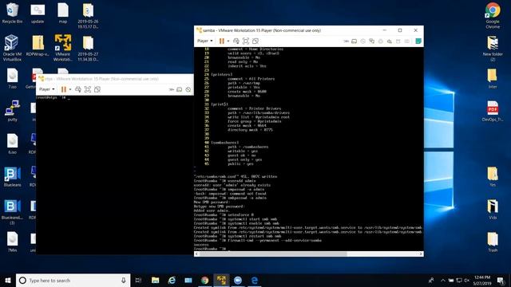This screenshot has width=511, height=287.
Task: Select the 6.iso file on the desktop
Action: tap(13, 143)
